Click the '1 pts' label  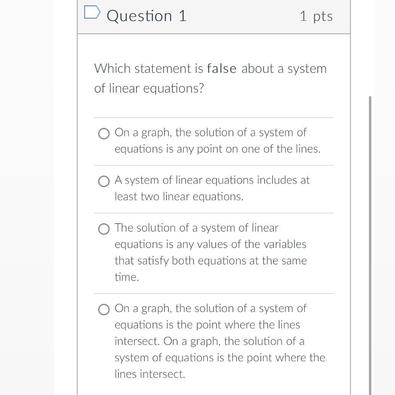point(316,16)
